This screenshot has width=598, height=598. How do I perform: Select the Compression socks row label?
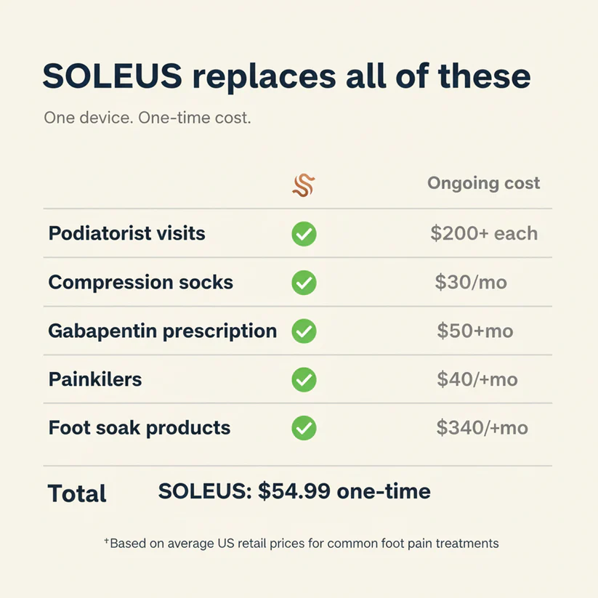tap(140, 282)
